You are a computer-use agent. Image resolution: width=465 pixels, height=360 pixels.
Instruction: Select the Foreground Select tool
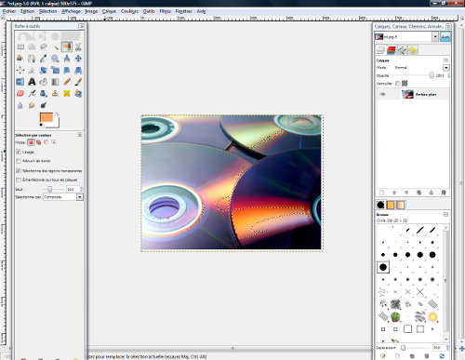pyautogui.click(x=20, y=59)
